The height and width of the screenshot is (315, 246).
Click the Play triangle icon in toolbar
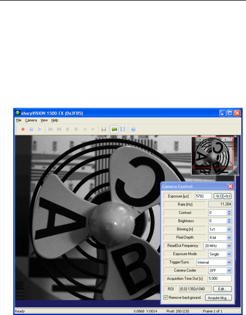[x=40, y=129]
